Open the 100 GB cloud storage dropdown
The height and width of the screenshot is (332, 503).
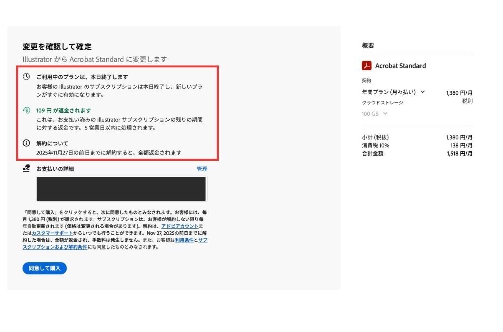point(374,114)
